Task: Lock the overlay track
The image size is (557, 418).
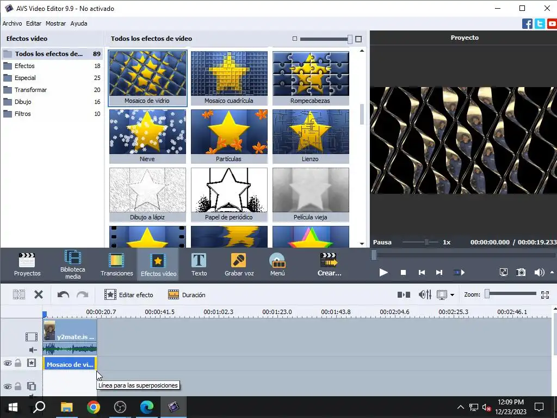Action: (18, 386)
